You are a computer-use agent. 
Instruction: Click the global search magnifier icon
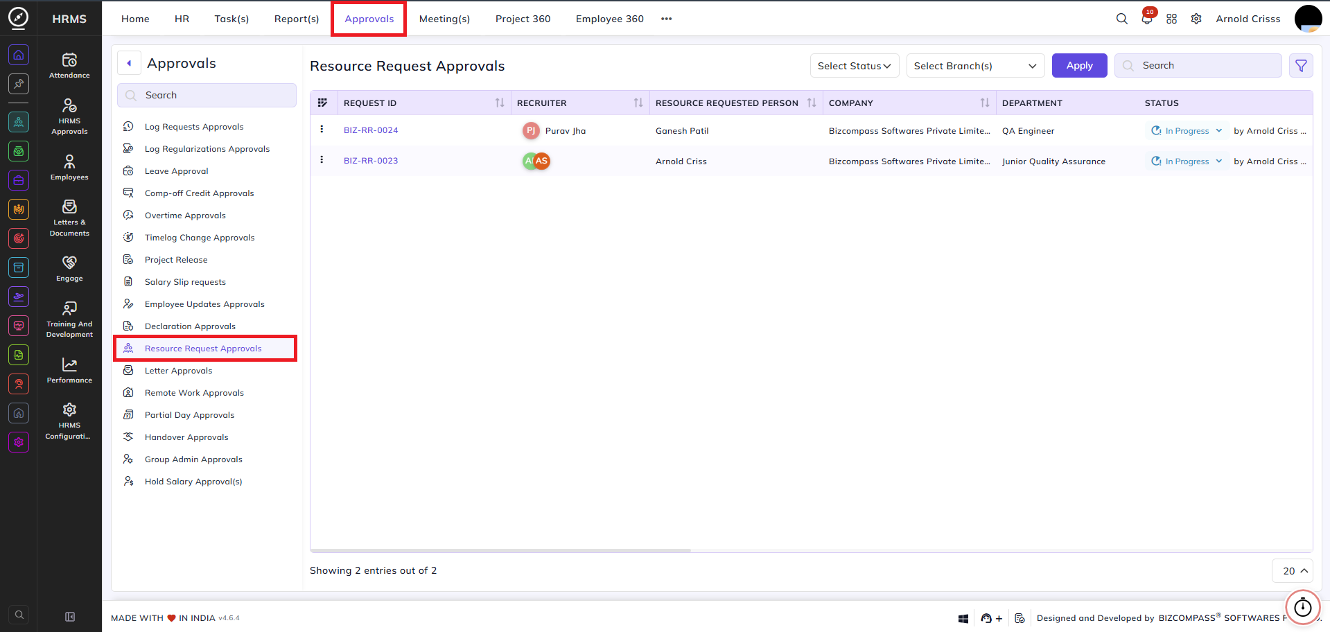coord(1121,19)
